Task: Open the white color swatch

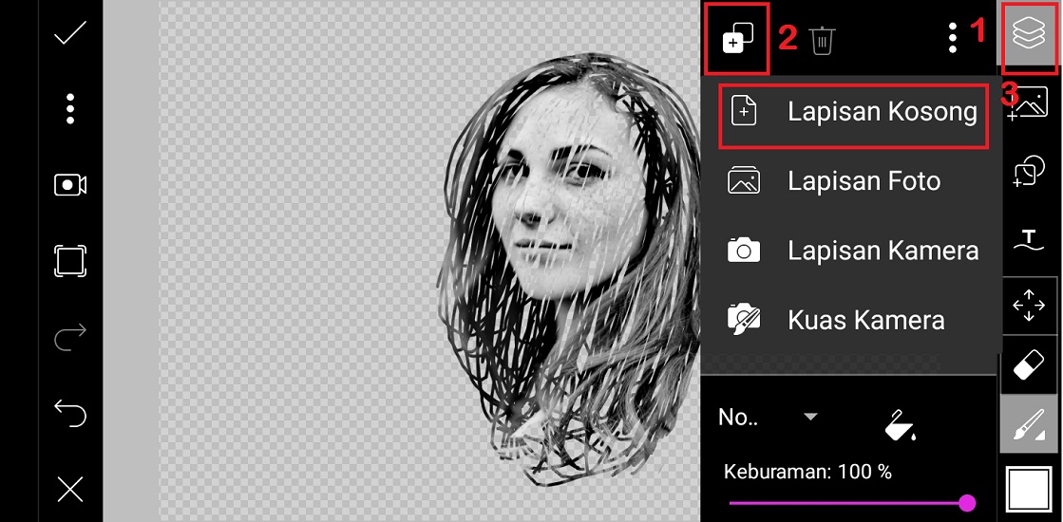Action: tap(1029, 490)
